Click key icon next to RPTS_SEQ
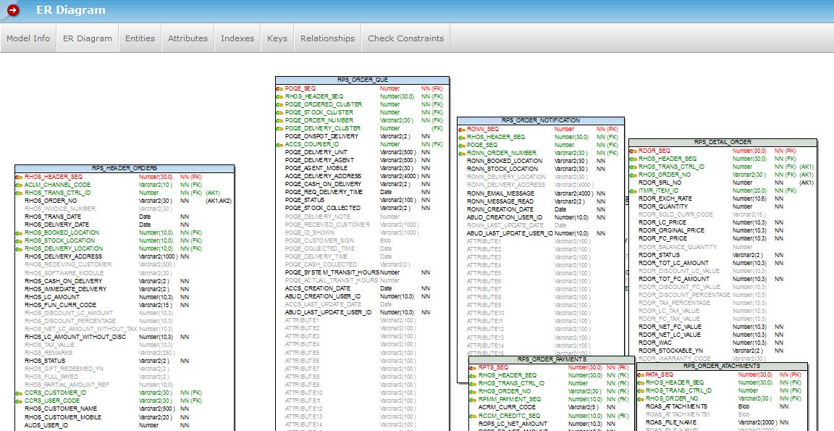Image resolution: width=834 pixels, height=431 pixels. pyautogui.click(x=473, y=367)
